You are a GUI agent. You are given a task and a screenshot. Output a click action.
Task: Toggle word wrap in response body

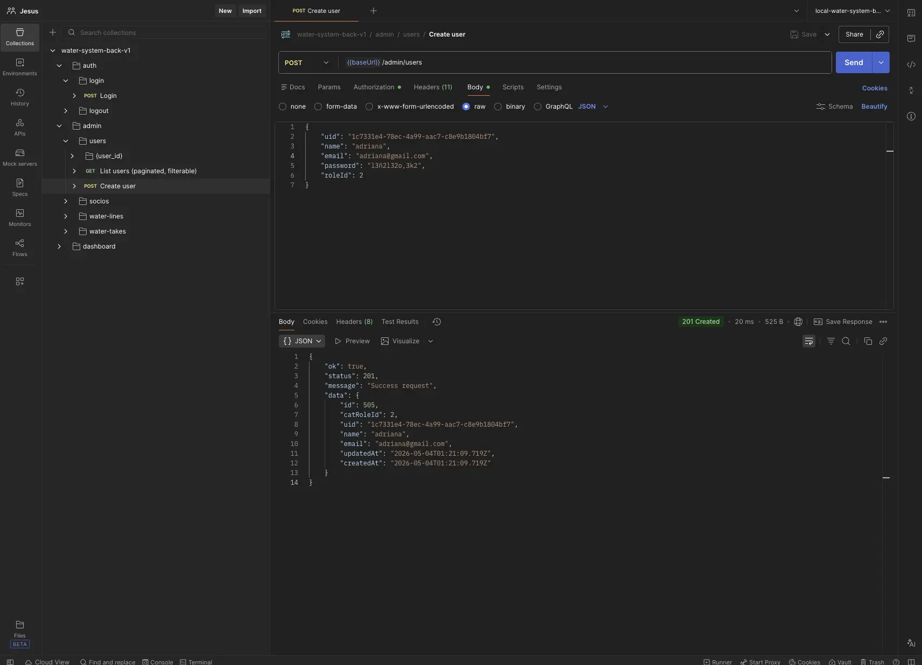809,341
